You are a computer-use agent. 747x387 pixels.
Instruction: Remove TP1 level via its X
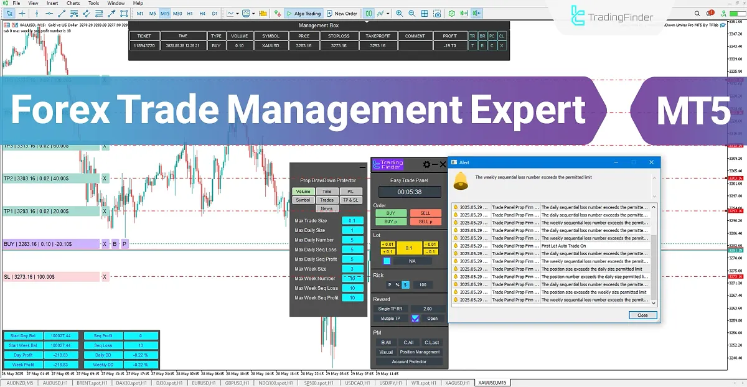(105, 211)
